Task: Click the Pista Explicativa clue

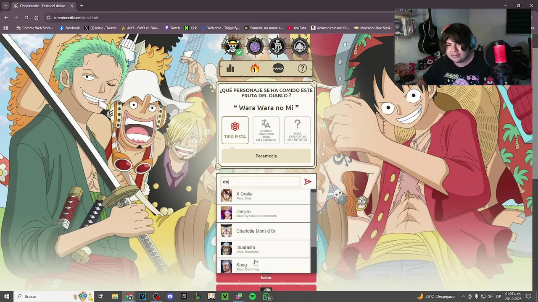Action: (x=297, y=130)
